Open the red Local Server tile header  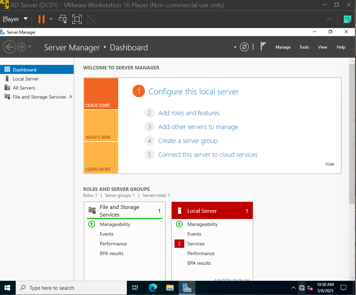pyautogui.click(x=212, y=210)
